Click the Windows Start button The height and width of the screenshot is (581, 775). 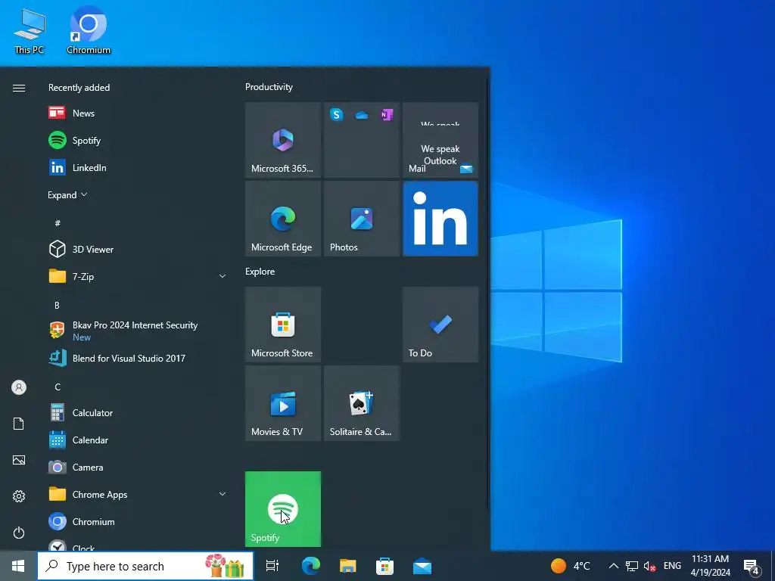click(x=18, y=566)
